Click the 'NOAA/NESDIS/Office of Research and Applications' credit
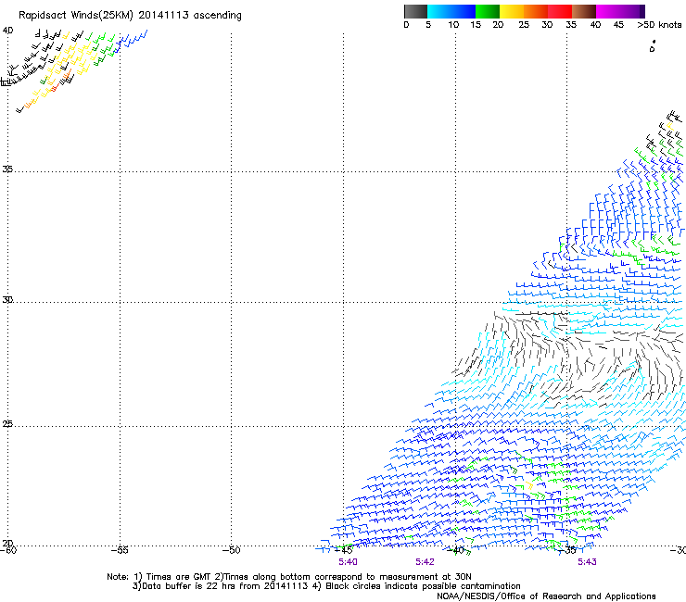 pyautogui.click(x=546, y=596)
